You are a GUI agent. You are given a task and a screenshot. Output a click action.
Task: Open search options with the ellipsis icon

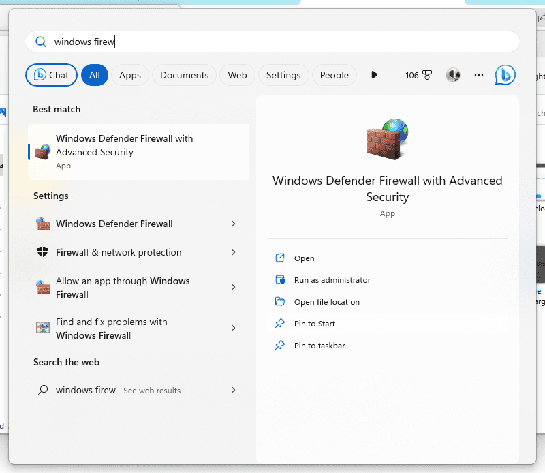tap(478, 75)
